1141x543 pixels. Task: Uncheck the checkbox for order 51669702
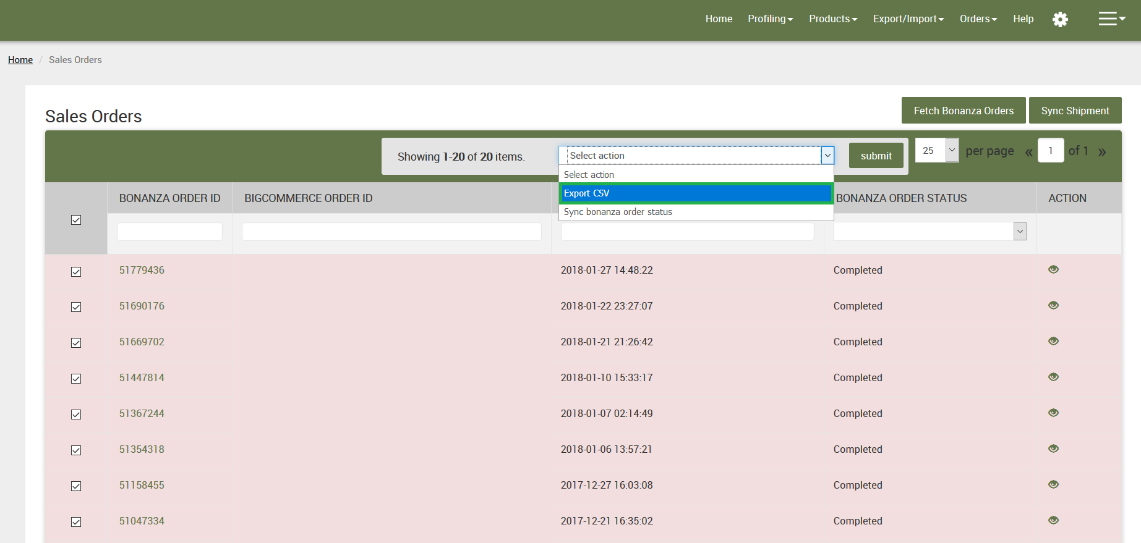76,343
